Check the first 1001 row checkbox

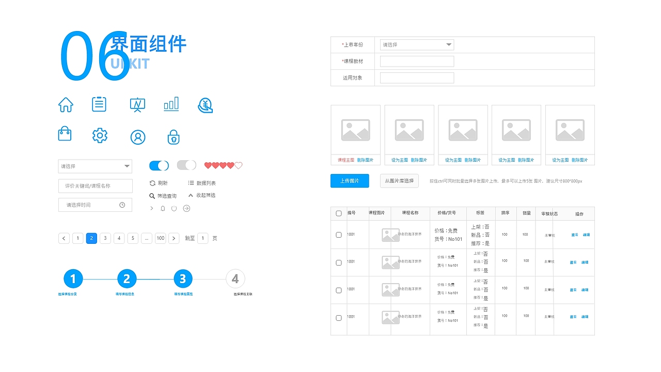[339, 235]
